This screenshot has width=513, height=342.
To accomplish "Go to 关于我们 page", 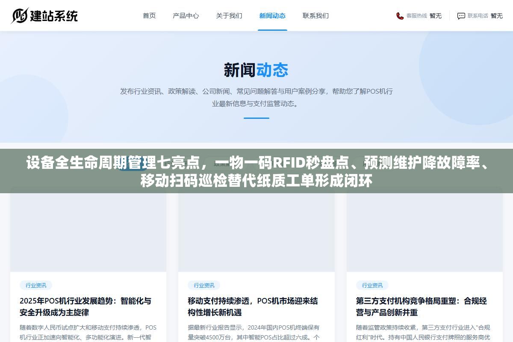I will point(229,16).
